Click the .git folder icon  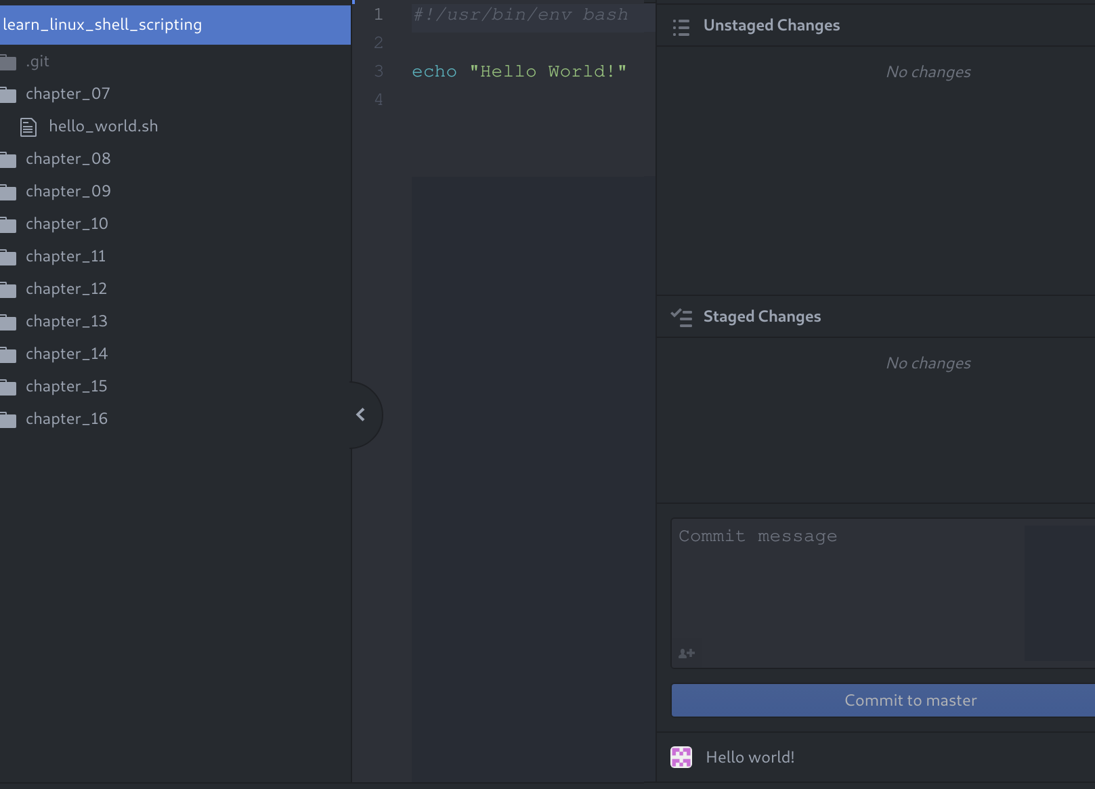(8, 62)
